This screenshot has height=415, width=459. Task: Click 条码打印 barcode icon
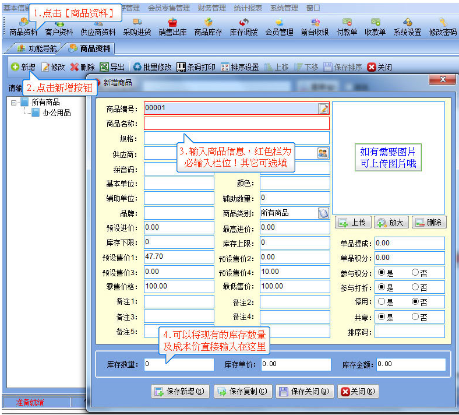tap(181, 67)
